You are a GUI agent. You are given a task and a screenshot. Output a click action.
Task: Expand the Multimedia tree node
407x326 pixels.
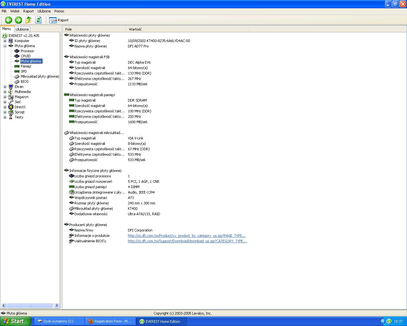5,92
